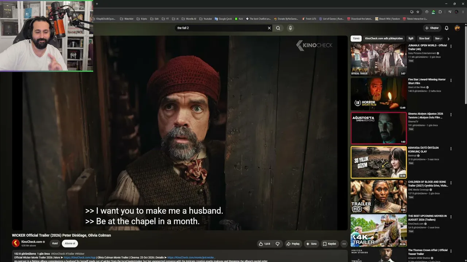Click the Thomas Crown Affair teaser title
Image resolution: width=467 pixels, height=262 pixels.
pos(428,252)
